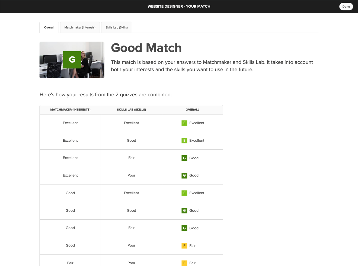Click the F badge in the Good/Poor row

184,246
